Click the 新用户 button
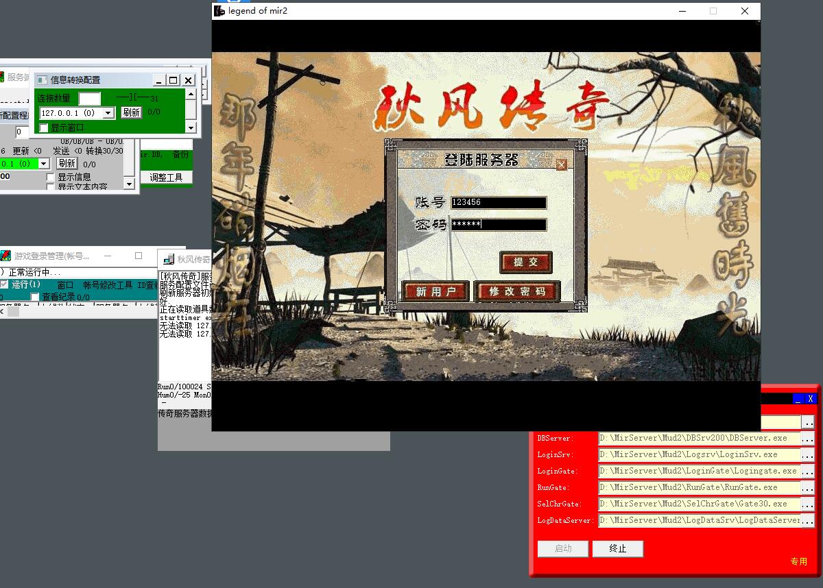The width and height of the screenshot is (823, 588). 435,291
